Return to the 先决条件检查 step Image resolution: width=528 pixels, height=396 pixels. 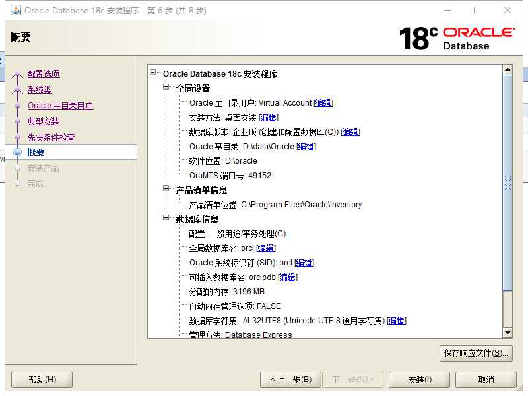point(51,137)
